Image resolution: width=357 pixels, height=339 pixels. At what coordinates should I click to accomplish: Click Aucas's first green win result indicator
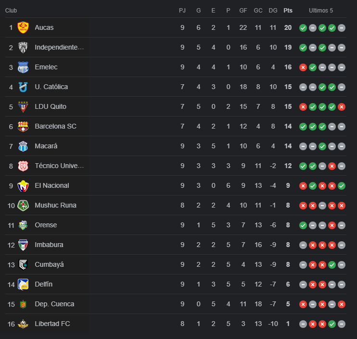[x=303, y=27]
